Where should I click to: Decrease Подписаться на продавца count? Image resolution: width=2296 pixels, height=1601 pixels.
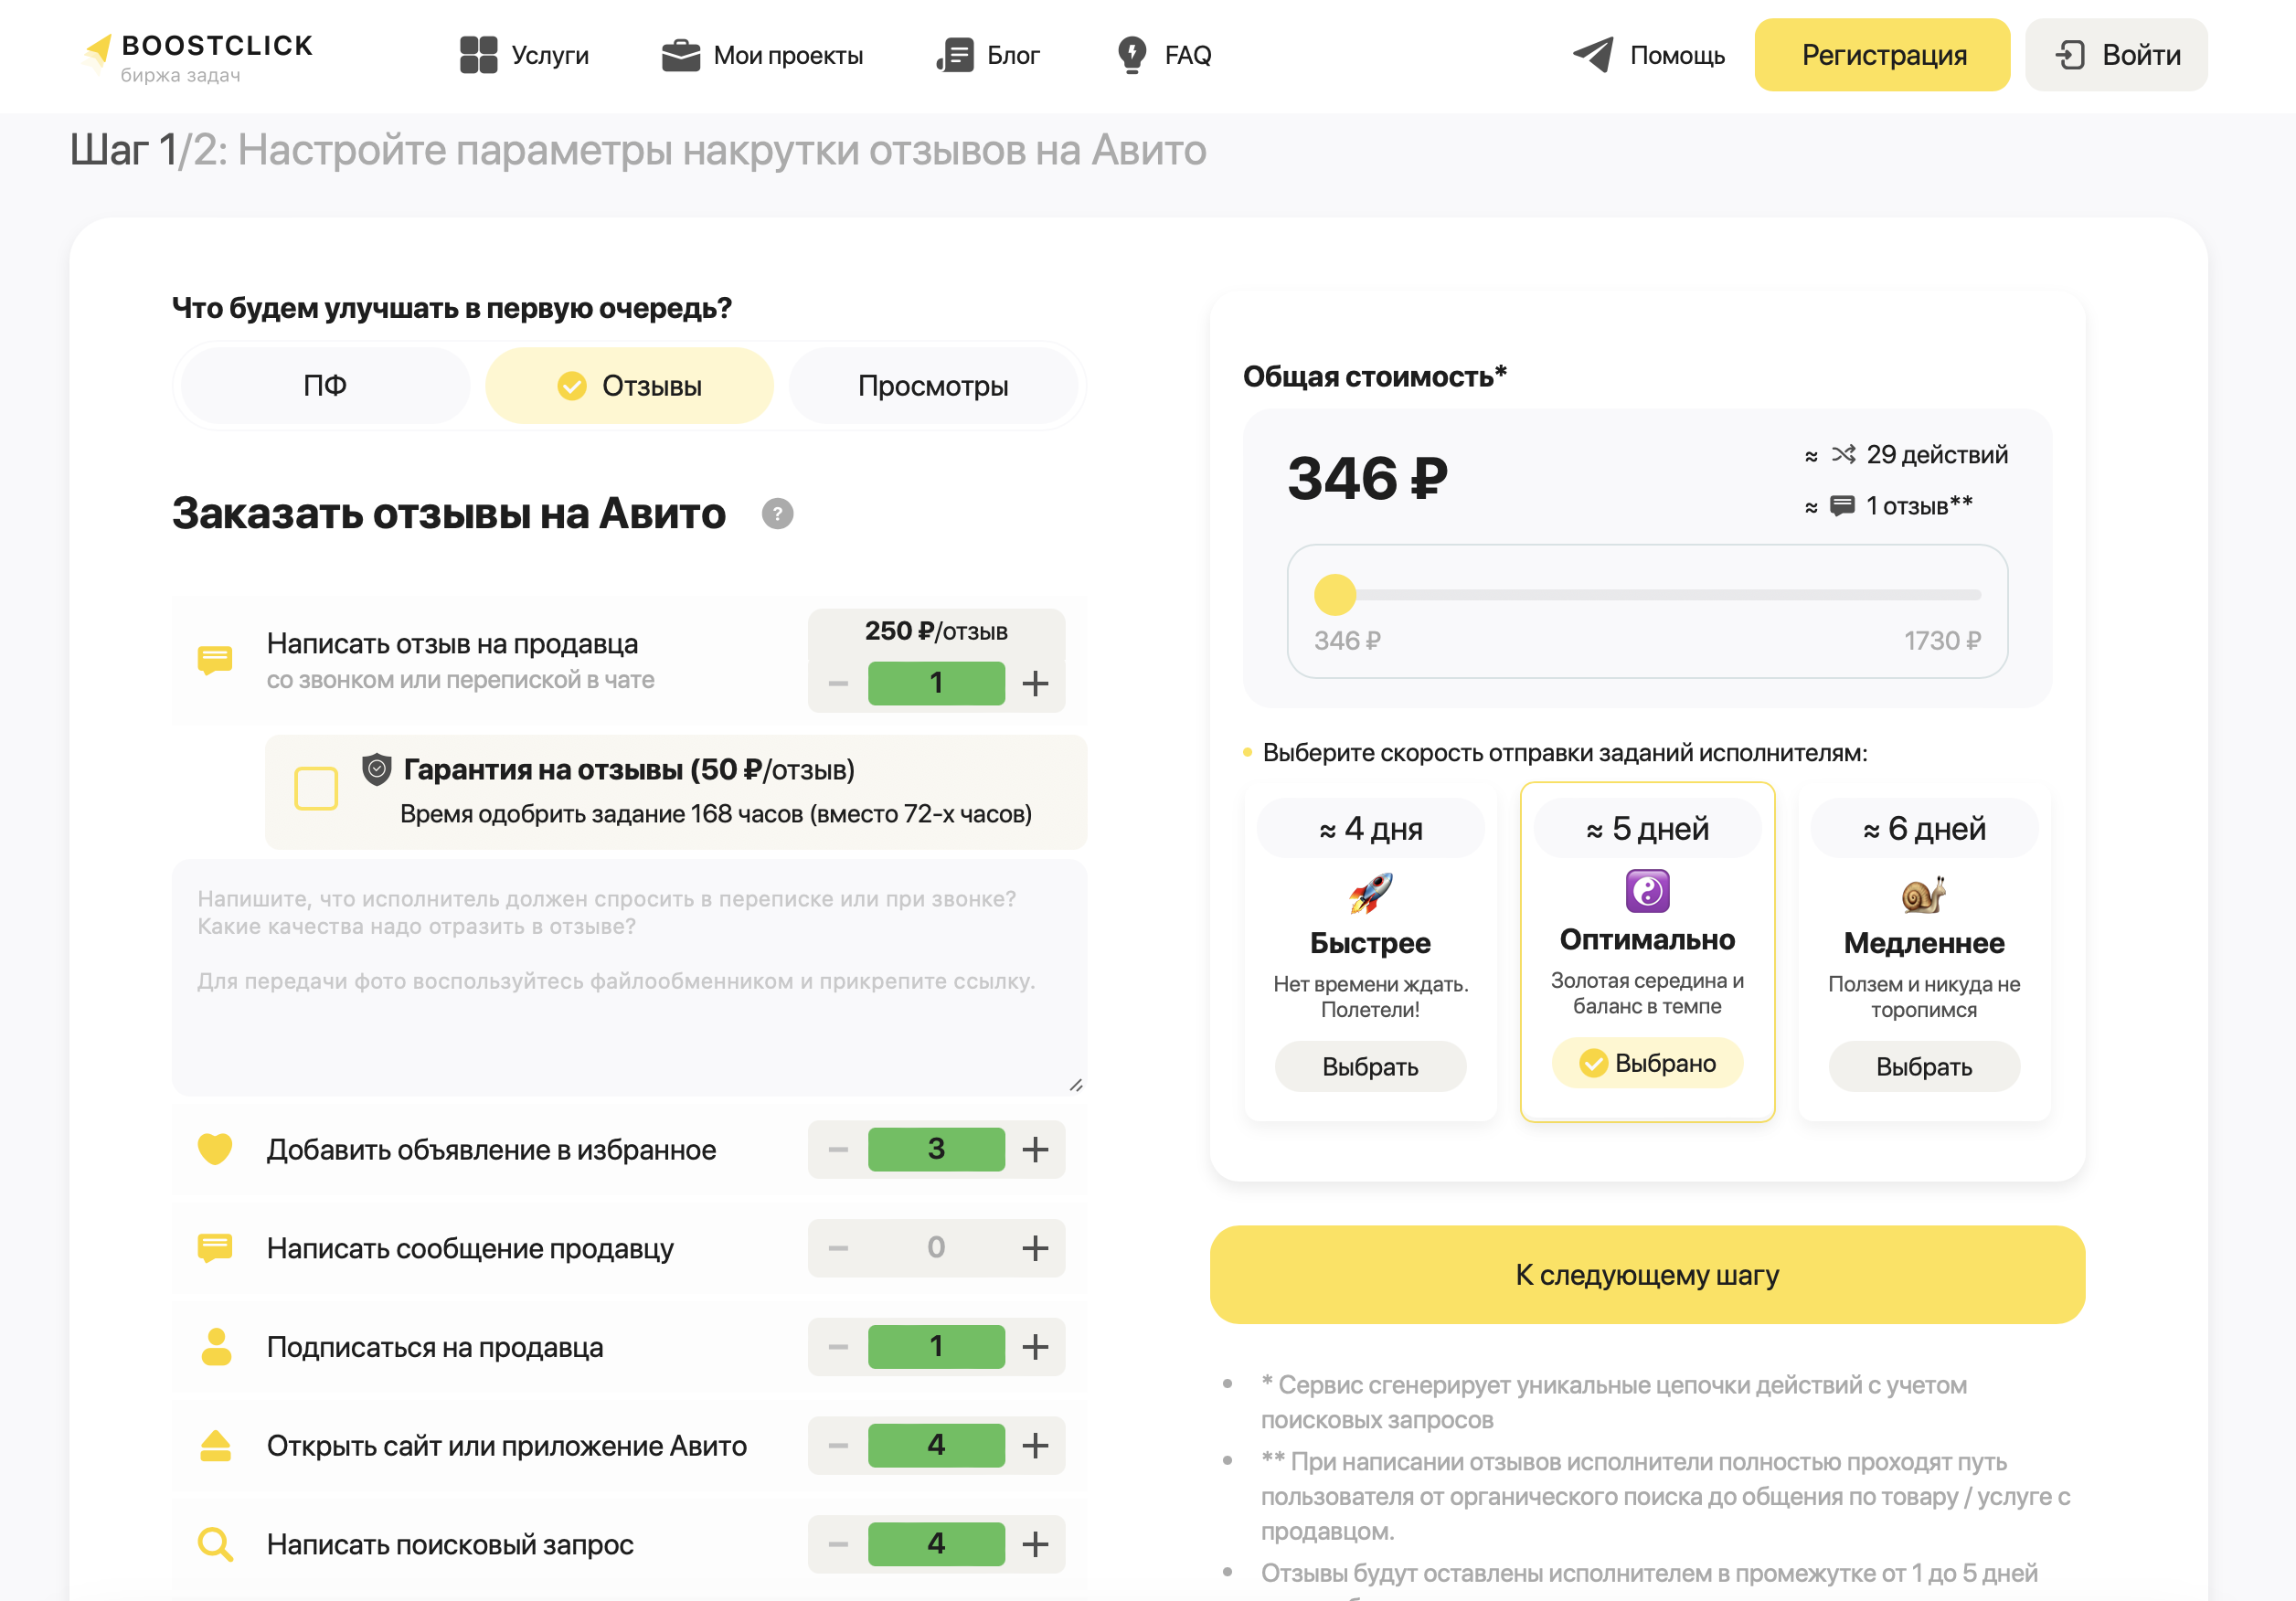[838, 1347]
